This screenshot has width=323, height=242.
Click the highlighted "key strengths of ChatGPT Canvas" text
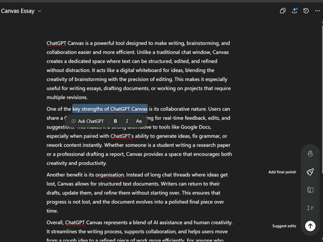click(110, 109)
